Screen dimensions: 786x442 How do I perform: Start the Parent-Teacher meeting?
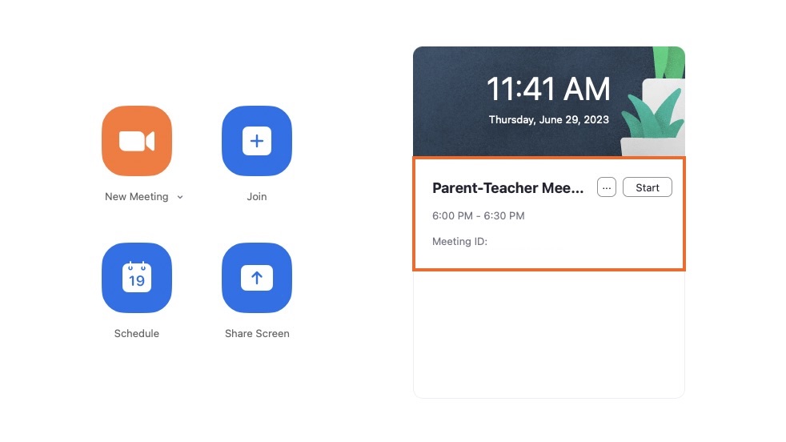coord(648,187)
